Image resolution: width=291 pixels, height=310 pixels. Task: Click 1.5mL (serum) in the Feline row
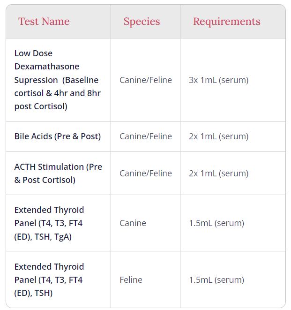coord(216,280)
